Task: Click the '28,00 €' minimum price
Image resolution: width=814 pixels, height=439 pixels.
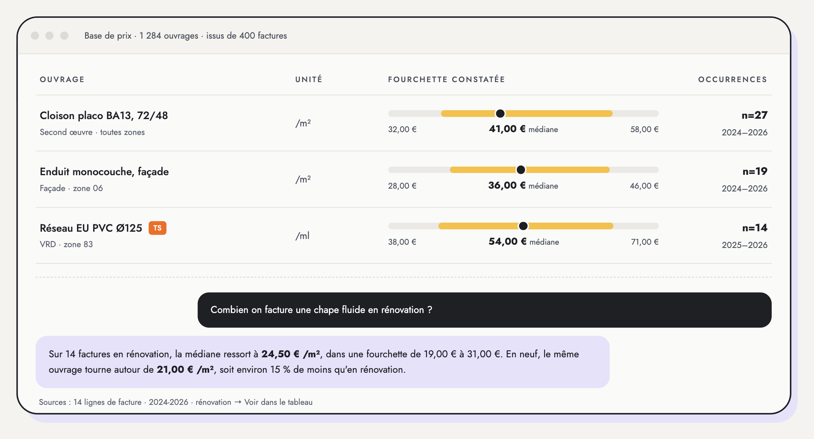Action: [x=402, y=186]
